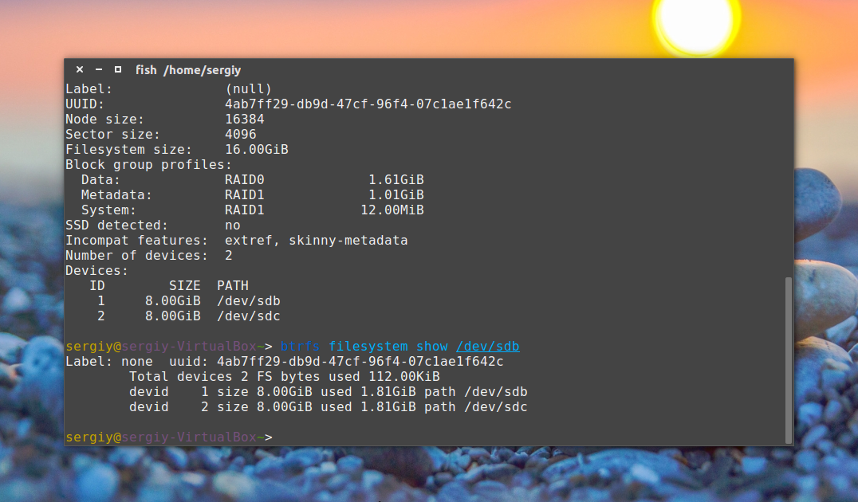Click the 1.61GiB data size value
This screenshot has height=502, width=858.
coord(396,180)
